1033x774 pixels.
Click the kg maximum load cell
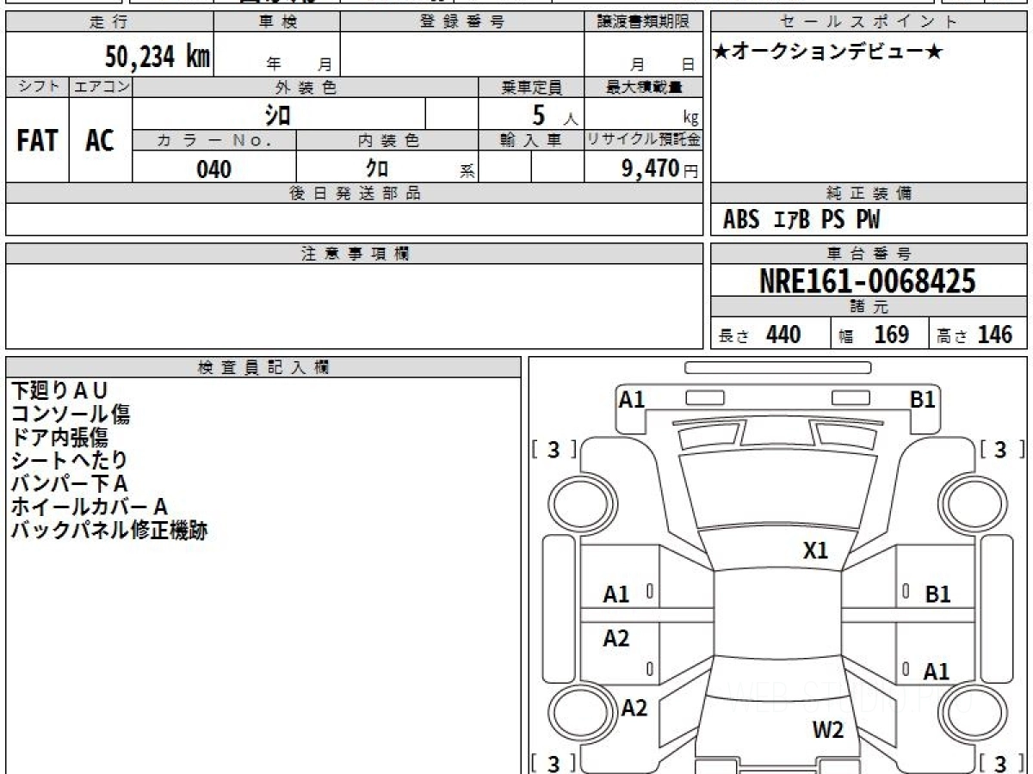click(643, 114)
